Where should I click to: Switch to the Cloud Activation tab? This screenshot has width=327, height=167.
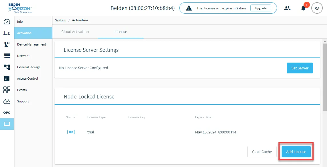(75, 32)
